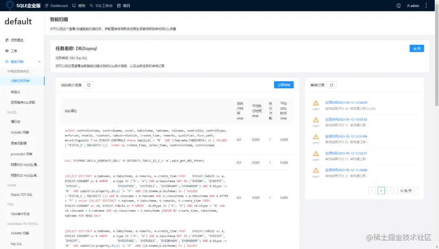Image resolution: width=439 pixels, height=249 pixels.
Task: Open the 项目 top menu
Action: 124,6
